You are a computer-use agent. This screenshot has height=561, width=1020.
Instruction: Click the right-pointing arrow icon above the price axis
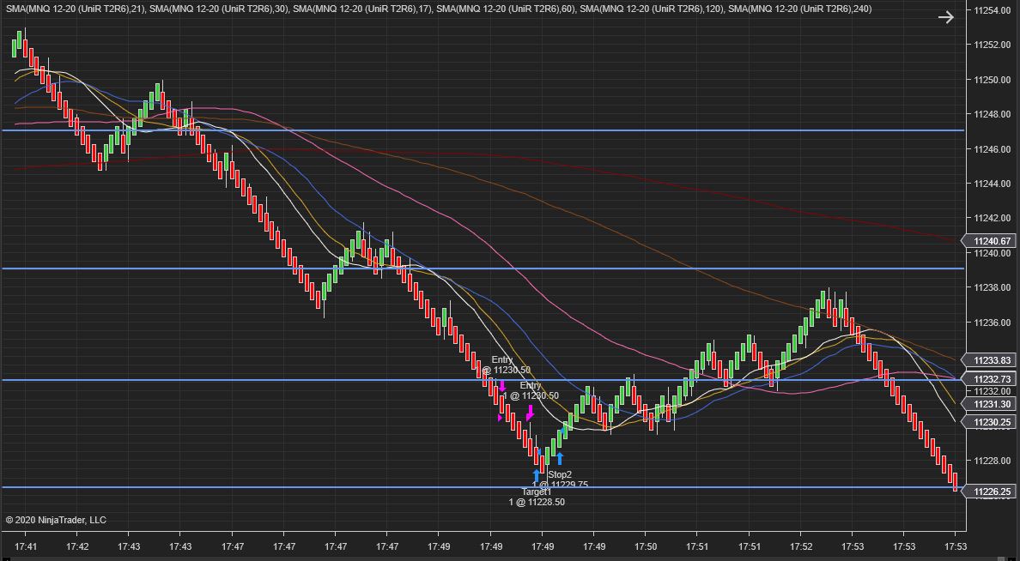946,17
